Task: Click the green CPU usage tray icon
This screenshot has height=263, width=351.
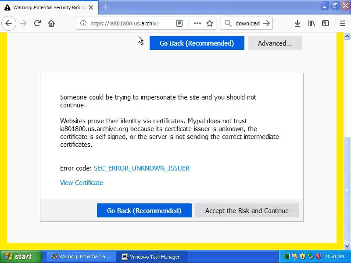Action: 287,256
